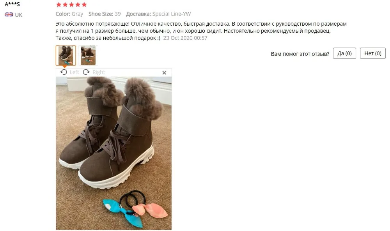Click the enlarged brown boots photo

tap(114, 153)
